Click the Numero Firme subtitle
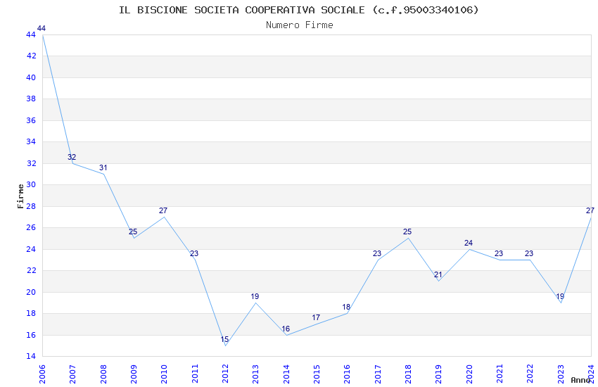598x387 pixels. tap(300, 25)
